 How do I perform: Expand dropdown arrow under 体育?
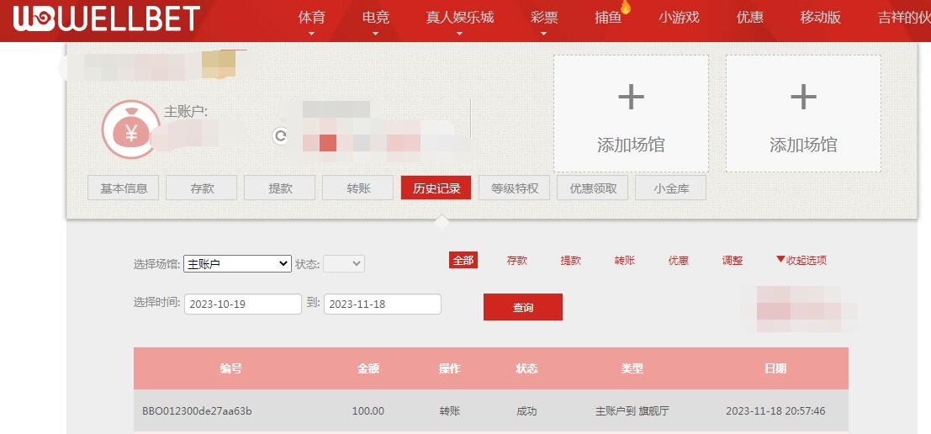(312, 34)
